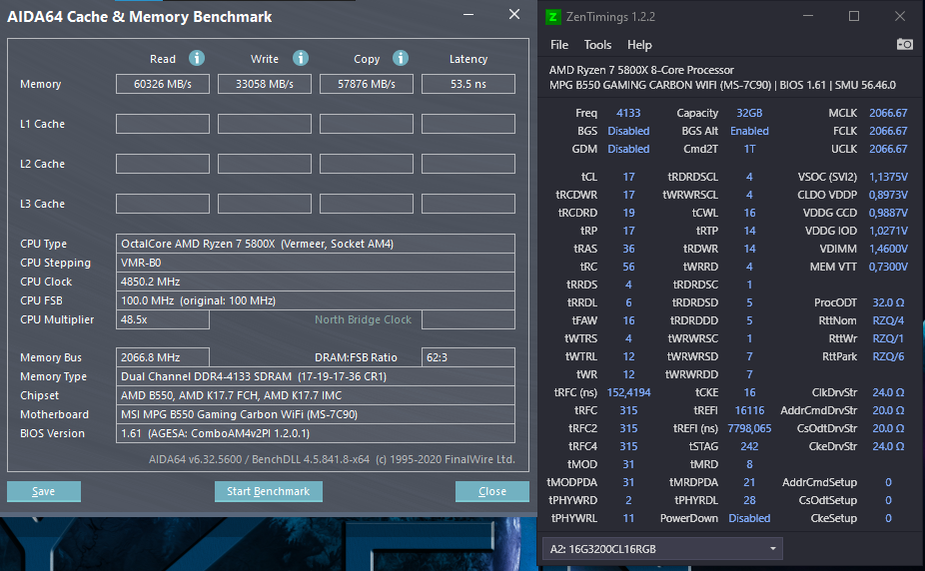This screenshot has width=925, height=571.
Task: Click the VDIMM 1,4600V value
Action: pyautogui.click(x=888, y=249)
